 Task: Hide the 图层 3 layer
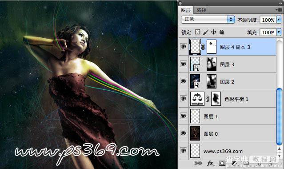pos(183,64)
